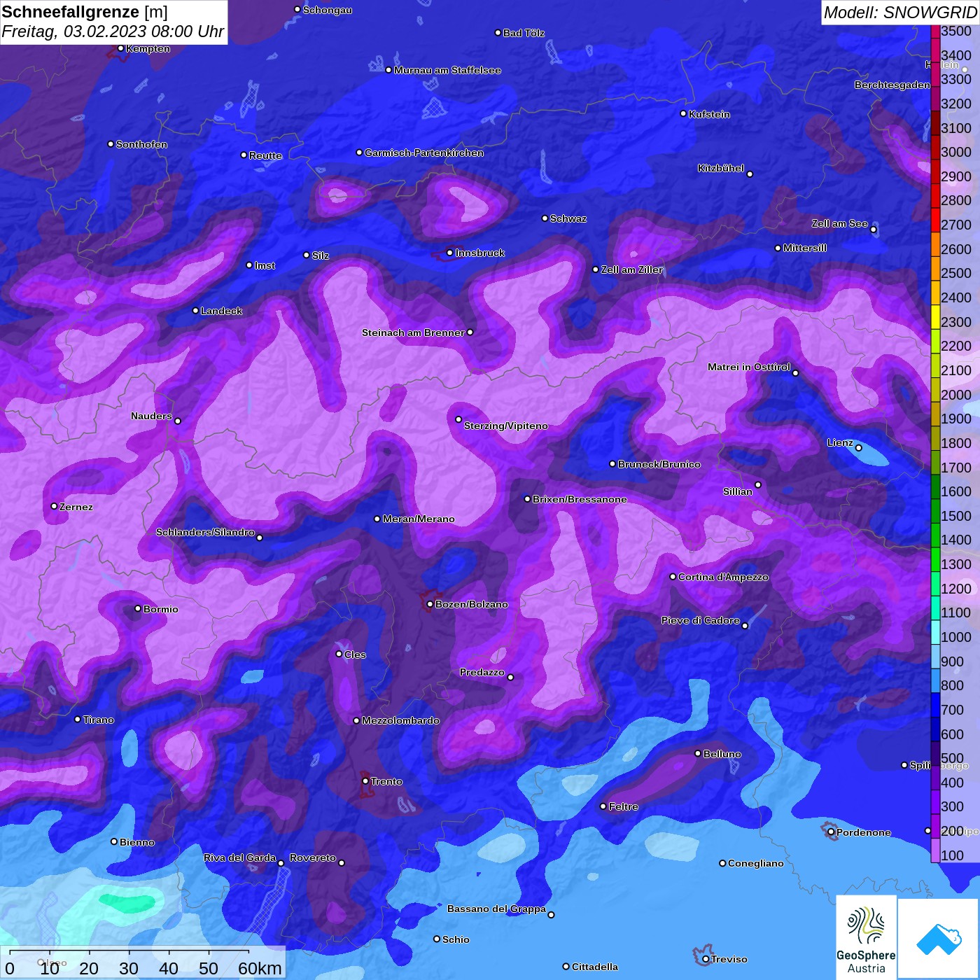Click the Reutte label

[266, 155]
